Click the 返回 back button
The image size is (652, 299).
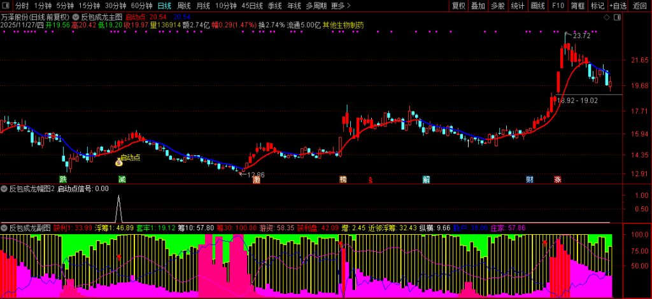639,6
